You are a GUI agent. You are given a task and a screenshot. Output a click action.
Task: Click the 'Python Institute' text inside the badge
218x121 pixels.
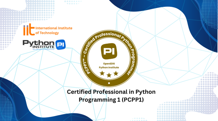109,67
